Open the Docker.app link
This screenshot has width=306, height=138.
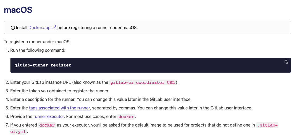pyautogui.click(x=39, y=27)
